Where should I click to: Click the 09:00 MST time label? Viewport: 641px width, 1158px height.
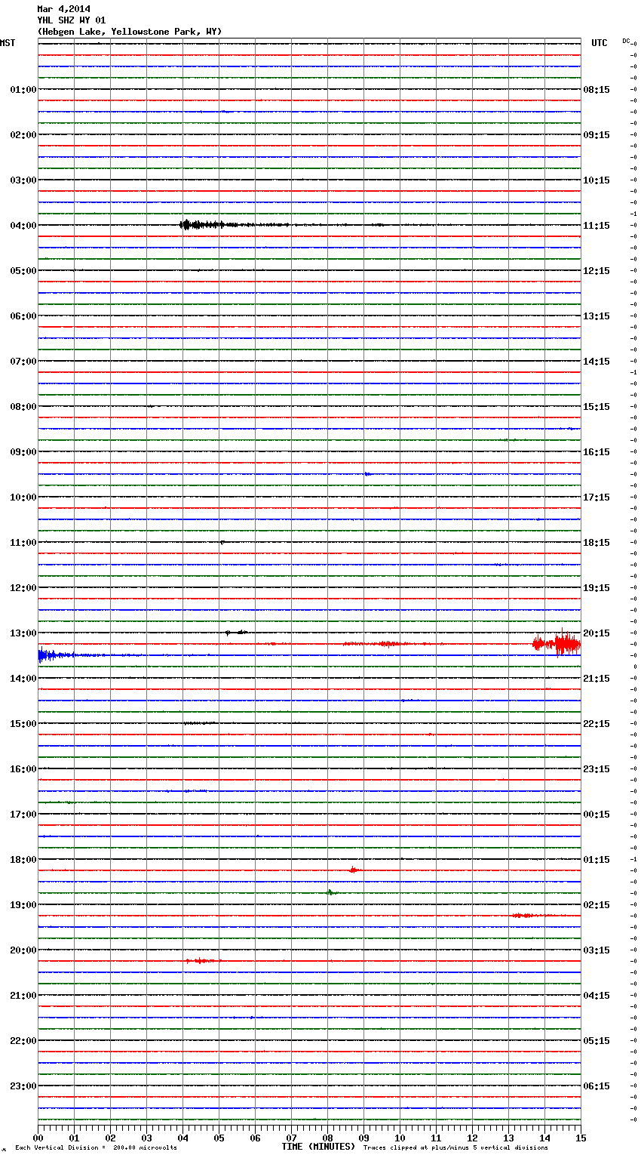click(x=23, y=452)
